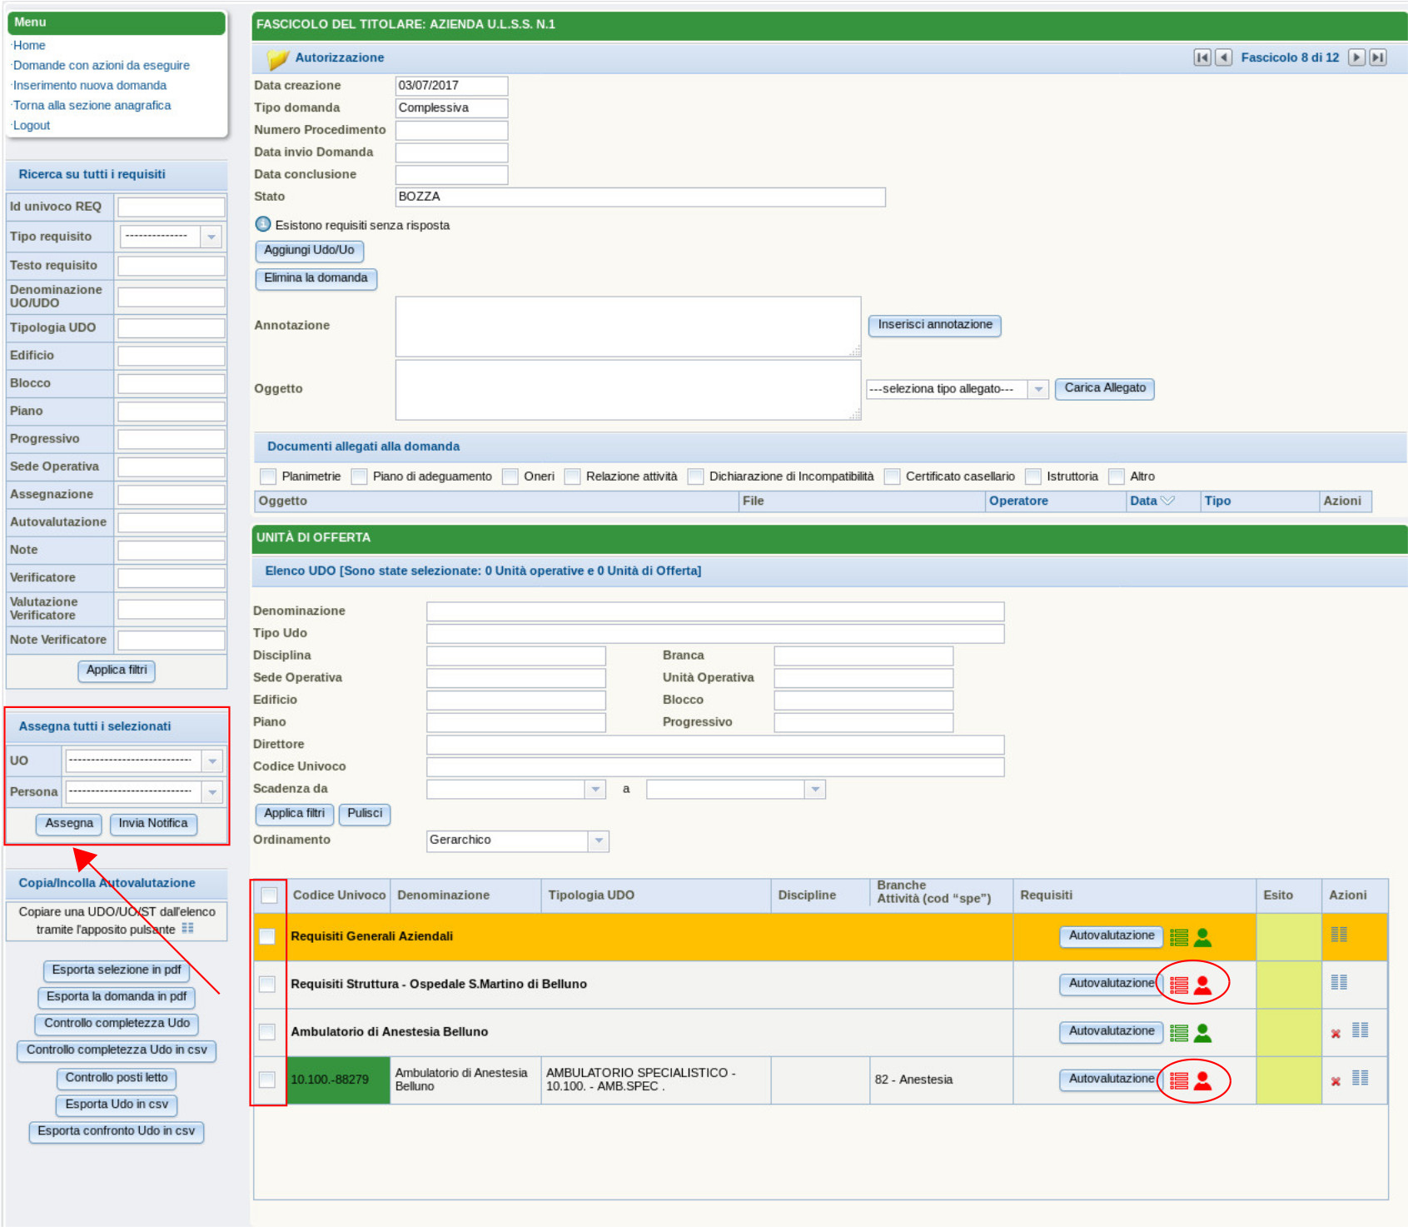Jump to the first fascicolo
Screen dimensions: 1408x1227
point(1202,57)
